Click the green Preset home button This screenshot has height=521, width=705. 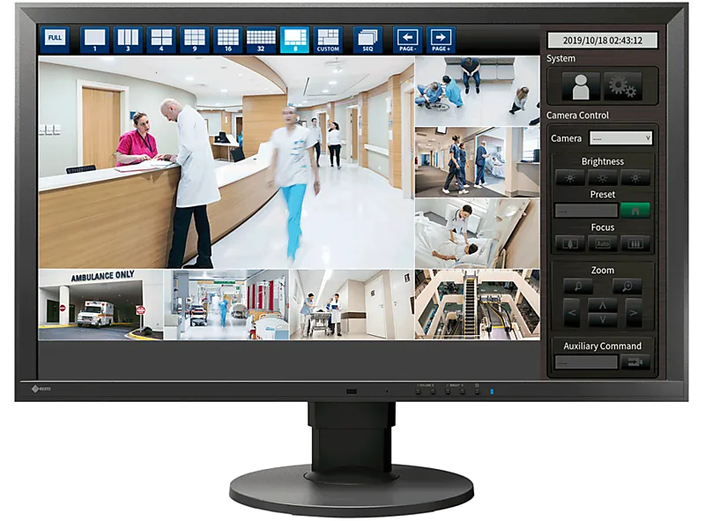coord(634,210)
